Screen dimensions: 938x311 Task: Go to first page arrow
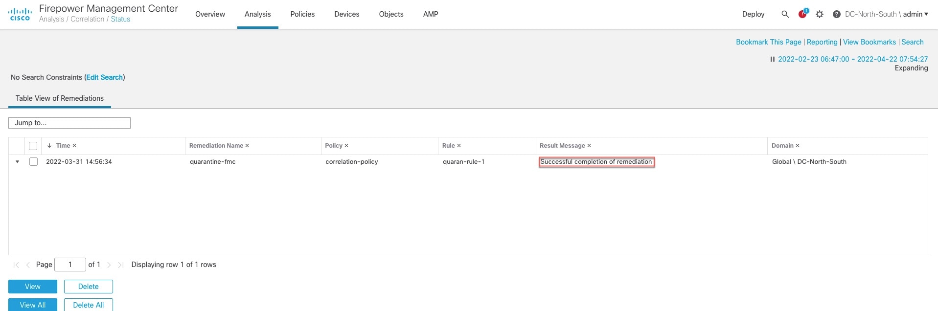[16, 265]
